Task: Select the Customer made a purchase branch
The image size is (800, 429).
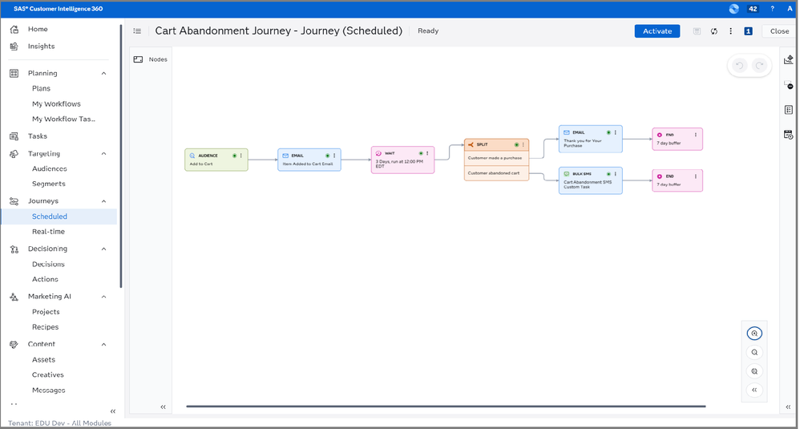Action: (496, 158)
